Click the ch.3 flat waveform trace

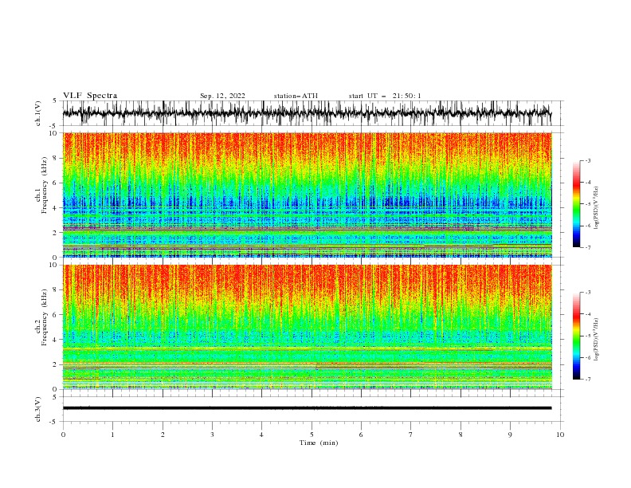tap(307, 408)
